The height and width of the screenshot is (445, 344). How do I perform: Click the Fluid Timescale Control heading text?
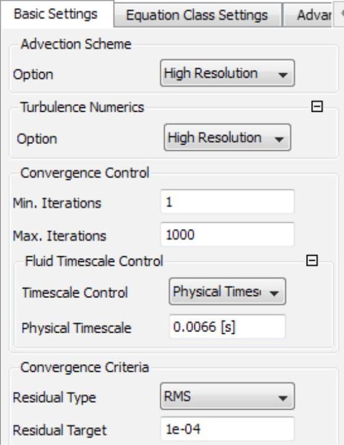tap(94, 261)
